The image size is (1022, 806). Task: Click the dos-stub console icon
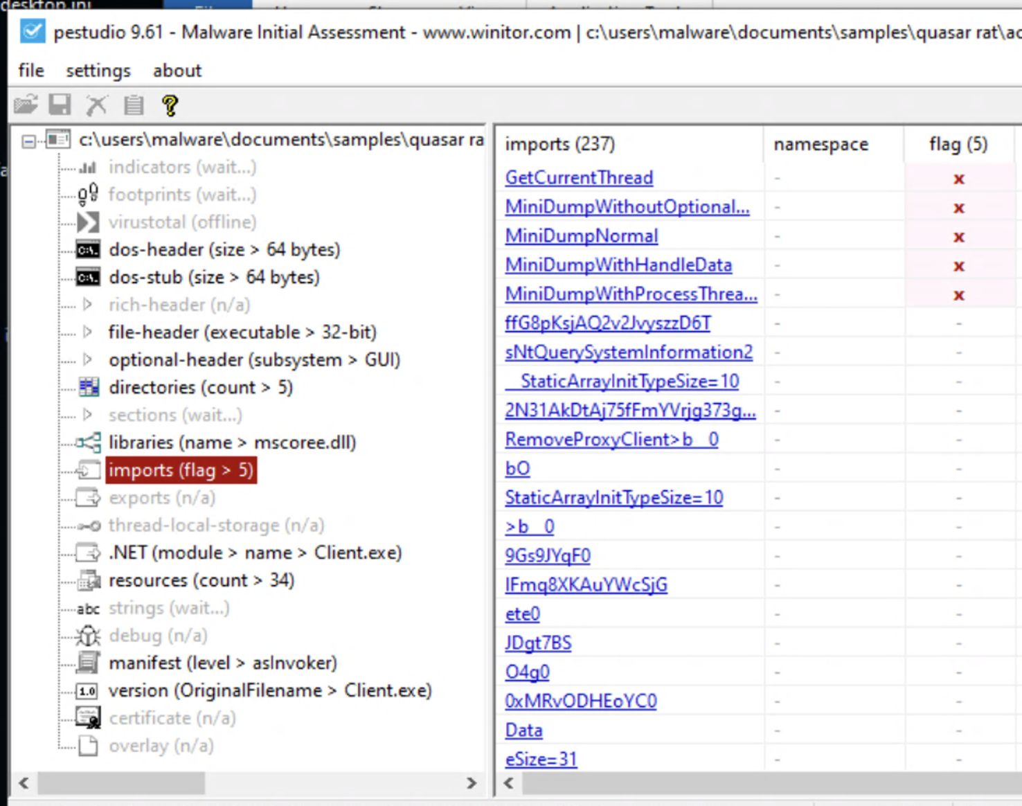(88, 278)
